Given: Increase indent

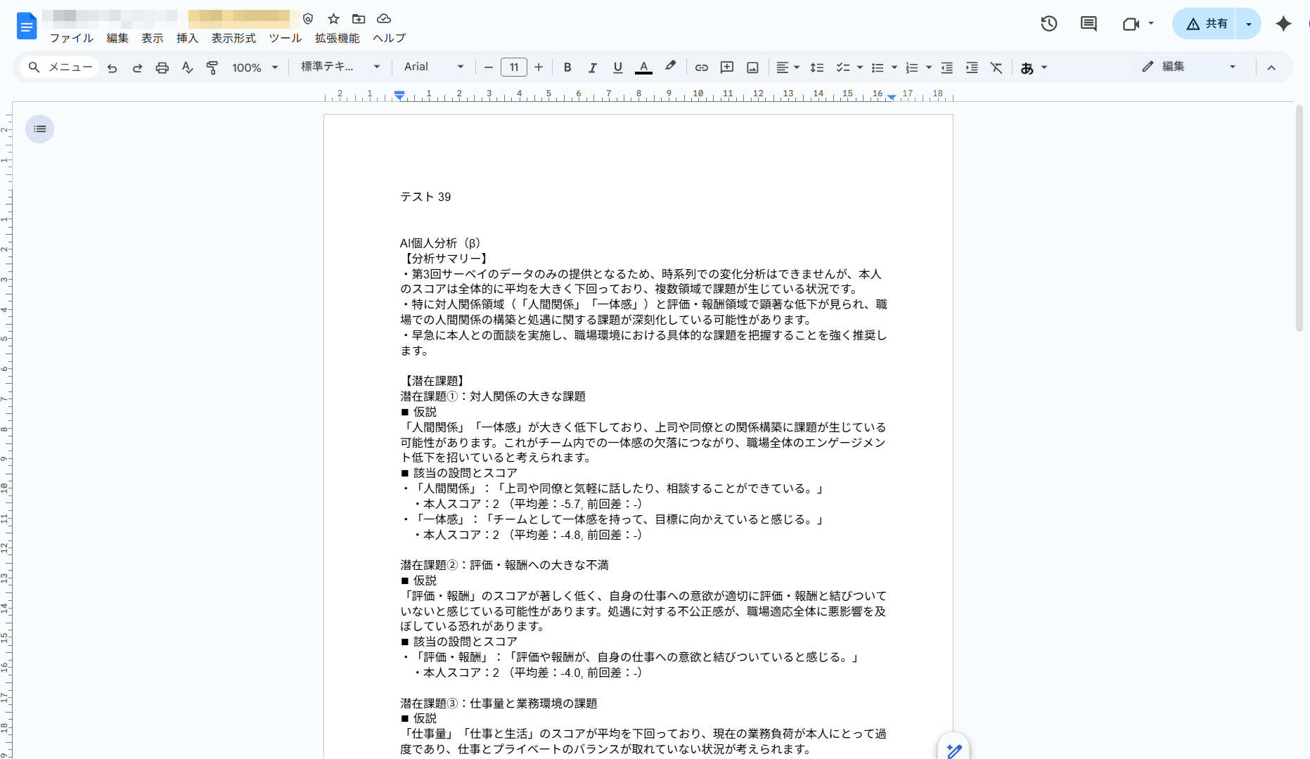Looking at the screenshot, I should [x=972, y=67].
